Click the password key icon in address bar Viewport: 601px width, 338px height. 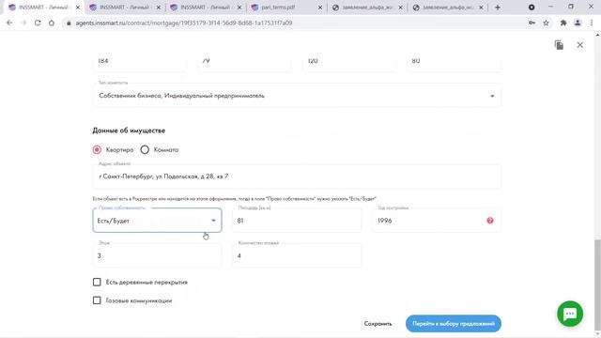point(532,23)
